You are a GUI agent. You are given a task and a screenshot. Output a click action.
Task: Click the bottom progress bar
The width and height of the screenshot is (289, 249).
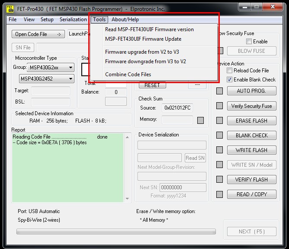click(x=116, y=232)
